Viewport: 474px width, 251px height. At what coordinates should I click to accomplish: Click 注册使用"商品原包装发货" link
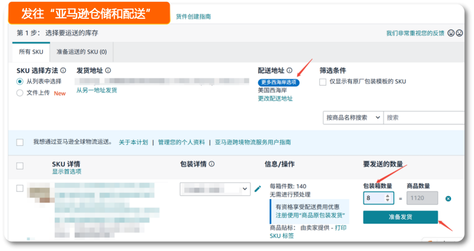click(310, 215)
